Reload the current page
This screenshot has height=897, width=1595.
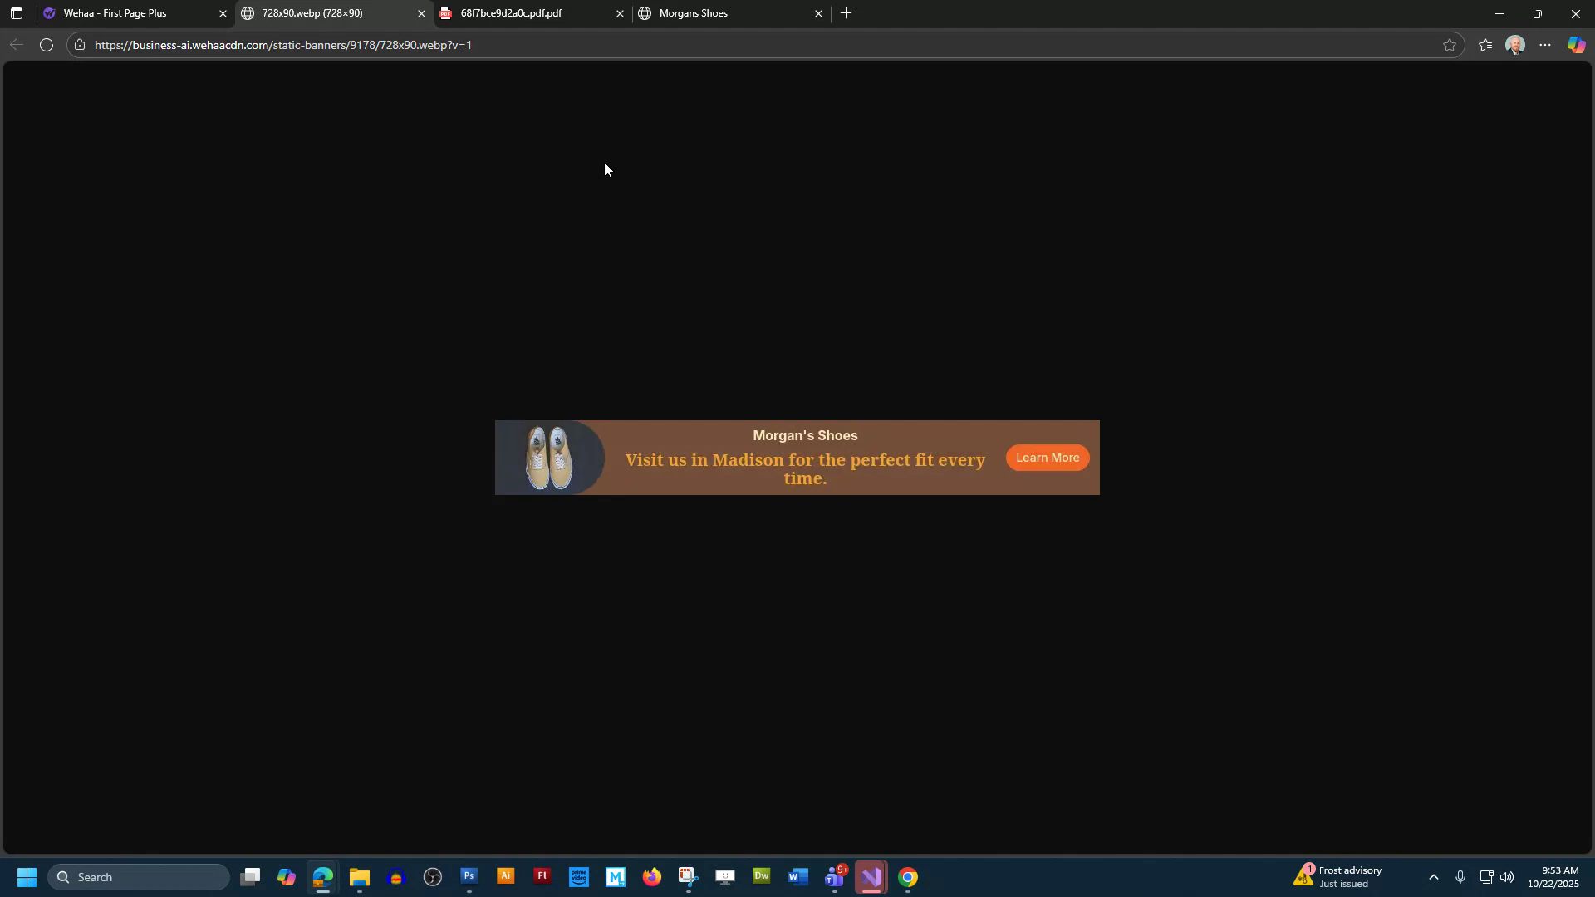click(46, 45)
